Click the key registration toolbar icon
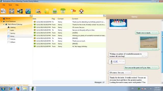The image size is (163, 91). (73, 11)
